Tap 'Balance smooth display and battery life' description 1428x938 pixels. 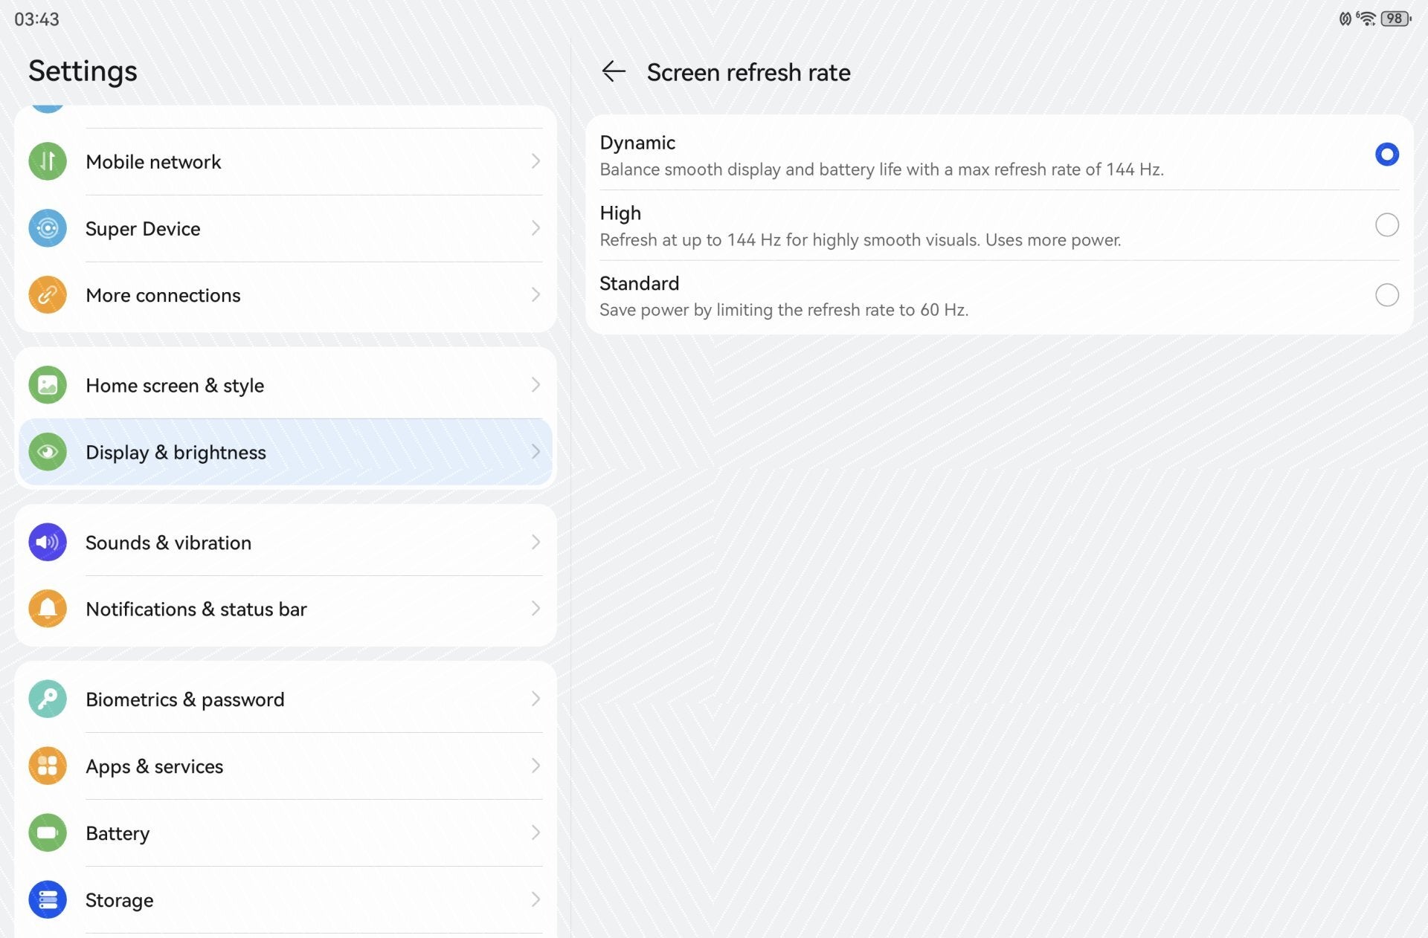click(x=881, y=169)
